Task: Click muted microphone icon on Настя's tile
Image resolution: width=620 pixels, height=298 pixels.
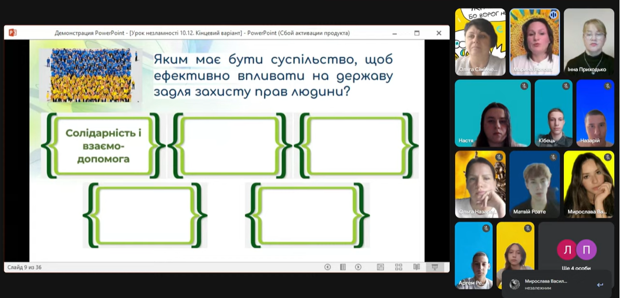Action: [524, 86]
